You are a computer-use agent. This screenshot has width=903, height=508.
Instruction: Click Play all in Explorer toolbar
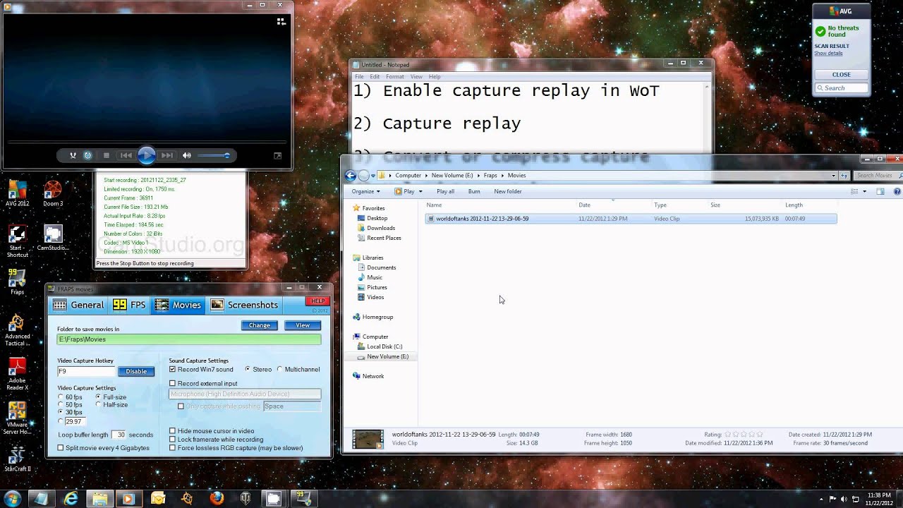[445, 191]
